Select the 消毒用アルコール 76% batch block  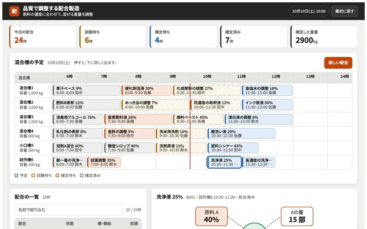click(78, 119)
